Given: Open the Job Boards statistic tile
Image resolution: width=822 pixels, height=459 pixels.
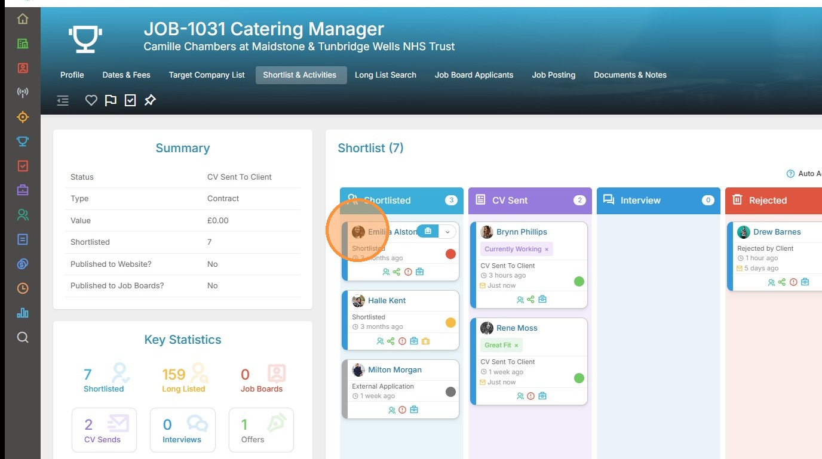Looking at the screenshot, I should [262, 378].
